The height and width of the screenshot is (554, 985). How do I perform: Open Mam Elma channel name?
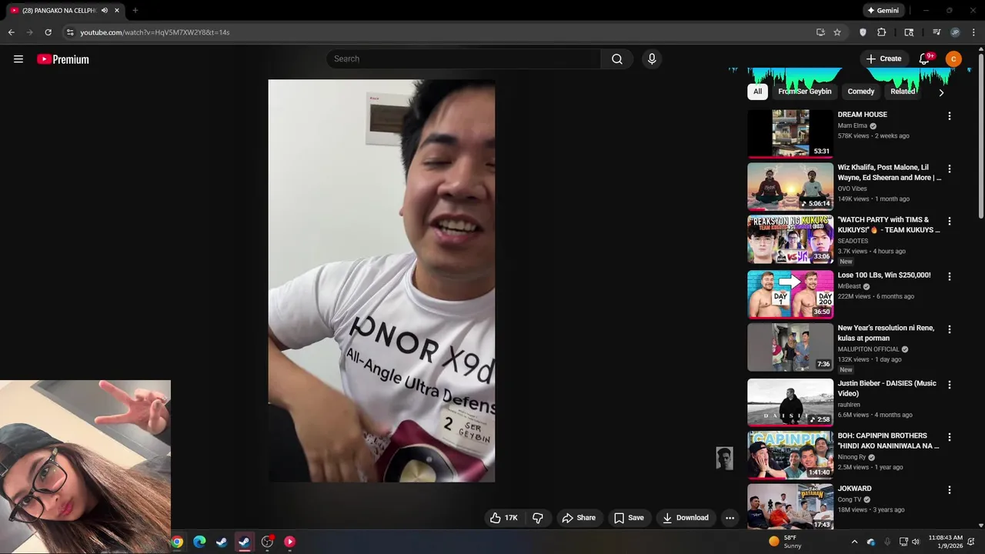coord(853,125)
